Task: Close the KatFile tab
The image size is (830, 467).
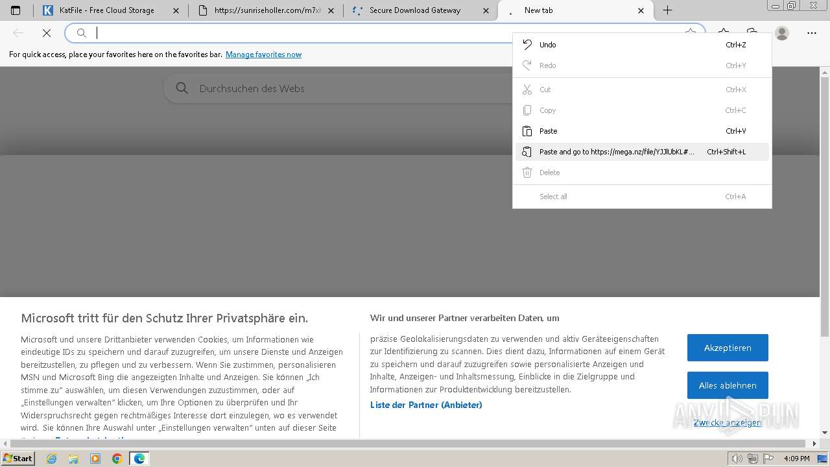Action: click(176, 10)
